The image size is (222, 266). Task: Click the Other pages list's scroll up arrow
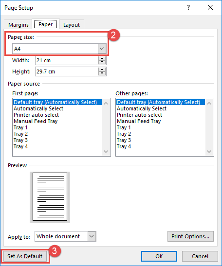pyautogui.click(x=209, y=103)
